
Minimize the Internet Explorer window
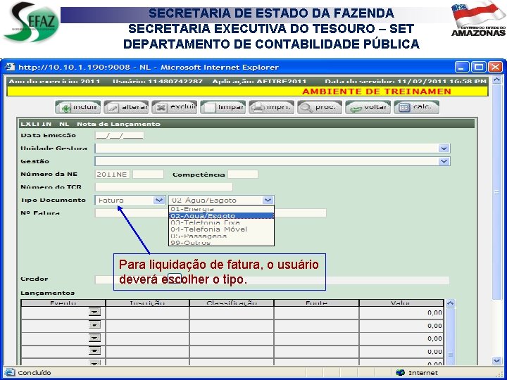[462, 67]
